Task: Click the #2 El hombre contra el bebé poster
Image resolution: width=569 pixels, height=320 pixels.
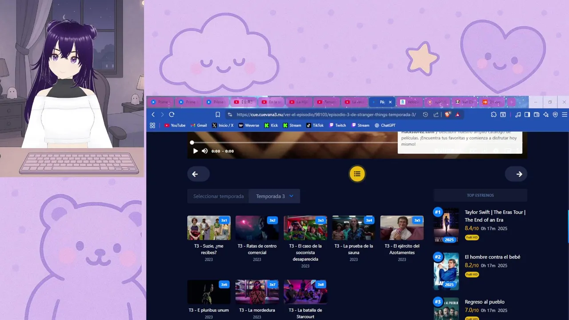Action: (x=446, y=272)
